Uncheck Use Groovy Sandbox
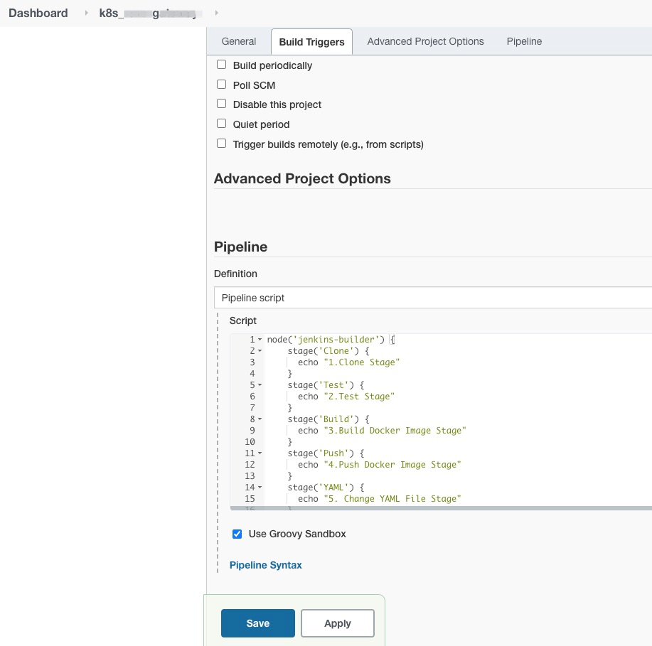Screen dimensions: 652x646 tap(237, 534)
